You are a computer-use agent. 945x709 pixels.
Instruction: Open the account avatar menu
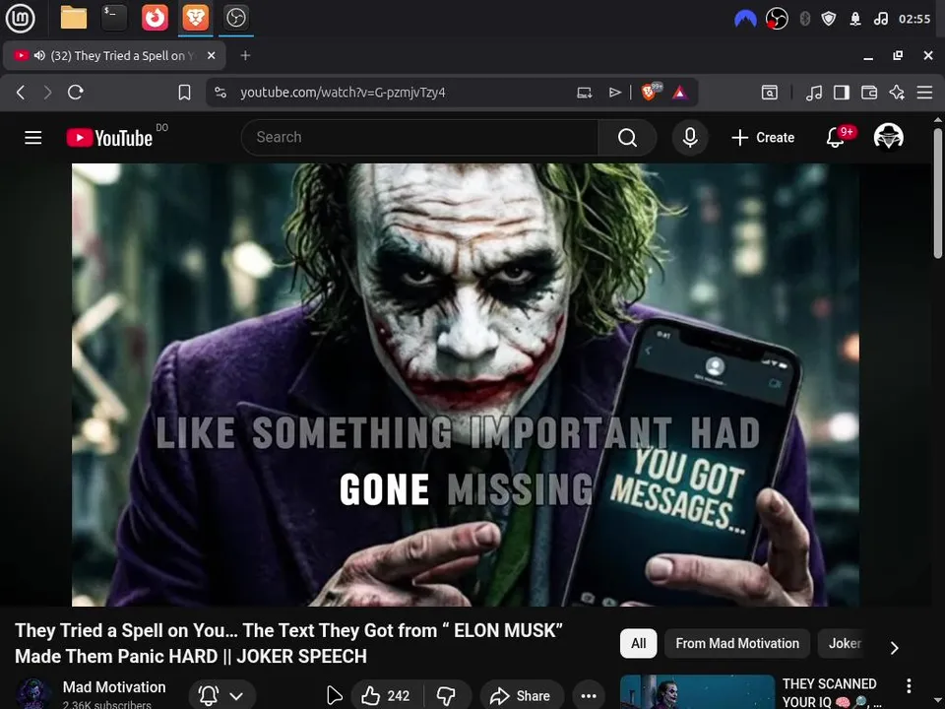(x=888, y=137)
